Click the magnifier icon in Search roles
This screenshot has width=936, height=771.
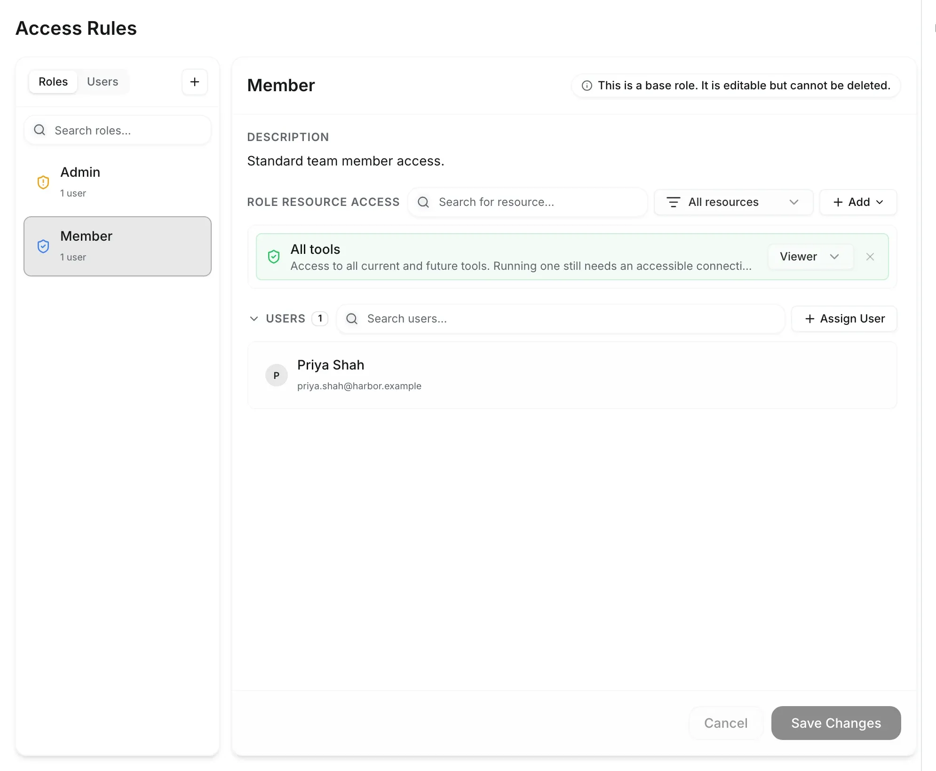point(40,130)
